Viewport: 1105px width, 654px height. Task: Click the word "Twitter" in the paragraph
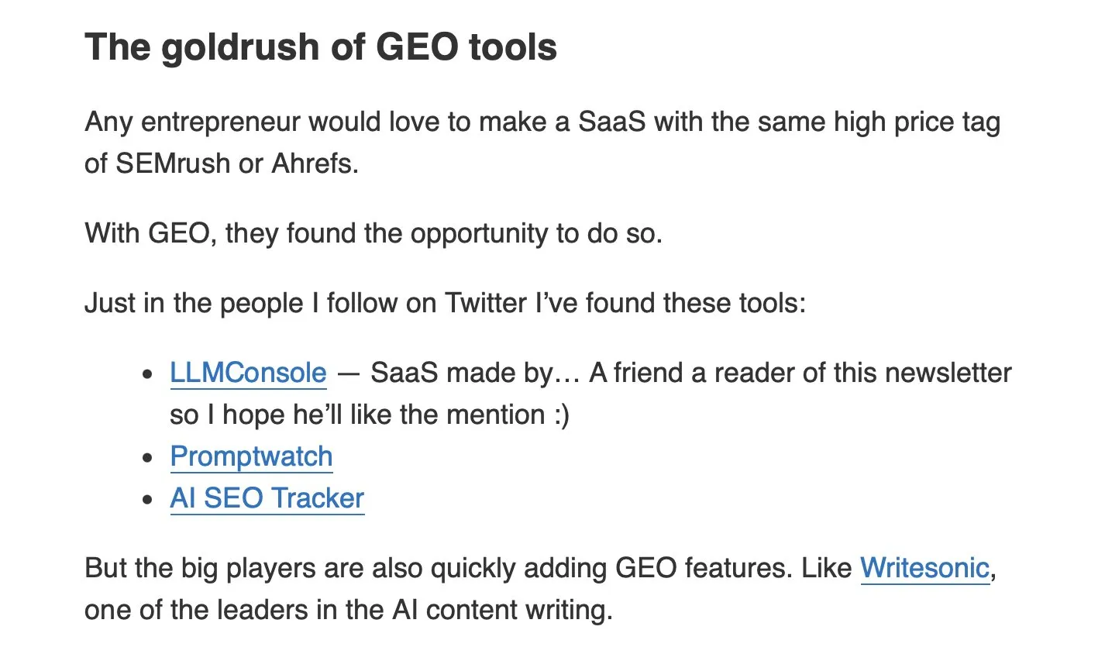tap(485, 303)
